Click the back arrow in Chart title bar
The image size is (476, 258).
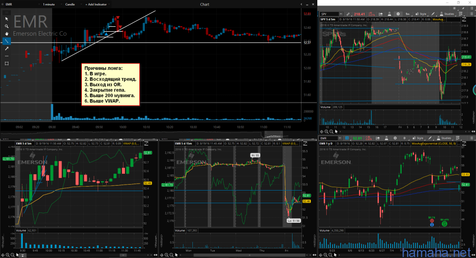click(x=301, y=4)
